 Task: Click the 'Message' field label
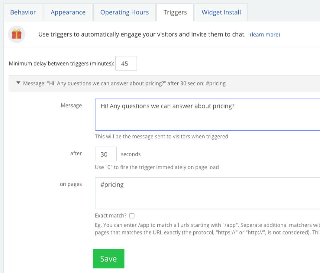71,105
